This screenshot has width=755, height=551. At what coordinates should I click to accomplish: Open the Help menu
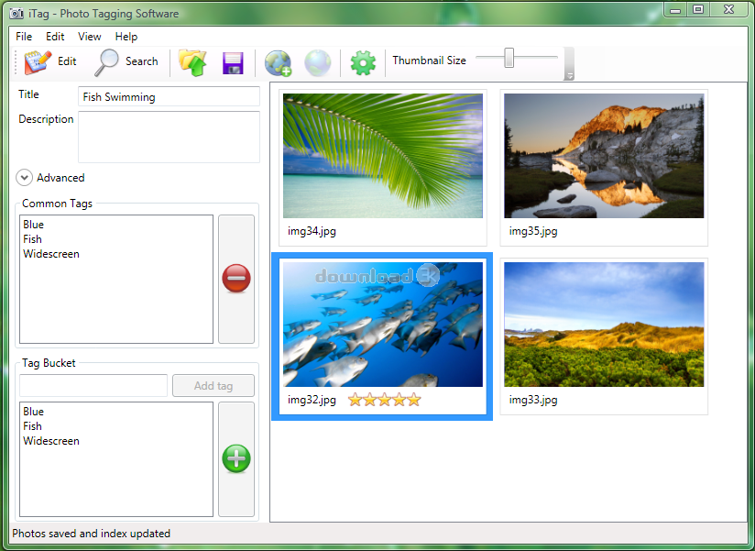tap(126, 37)
